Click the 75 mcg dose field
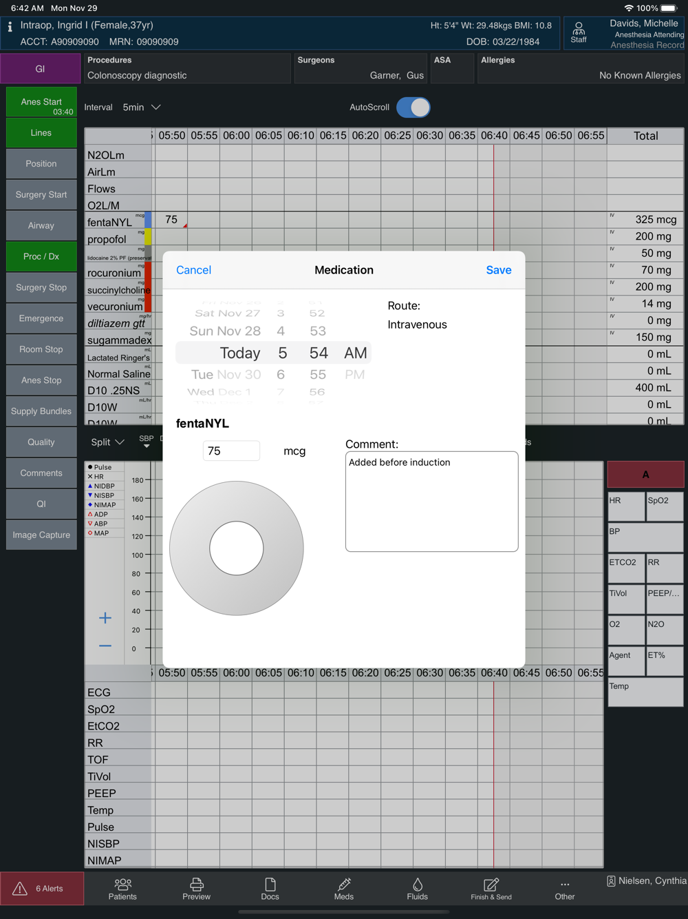This screenshot has width=688, height=919. [231, 451]
